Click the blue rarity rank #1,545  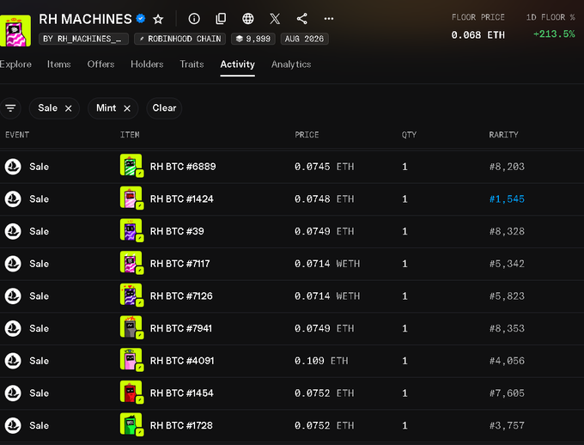point(507,199)
